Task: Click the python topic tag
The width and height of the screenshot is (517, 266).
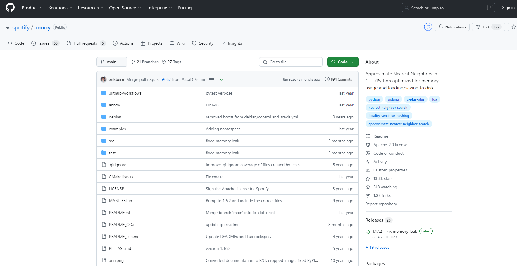Action: tap(374, 99)
